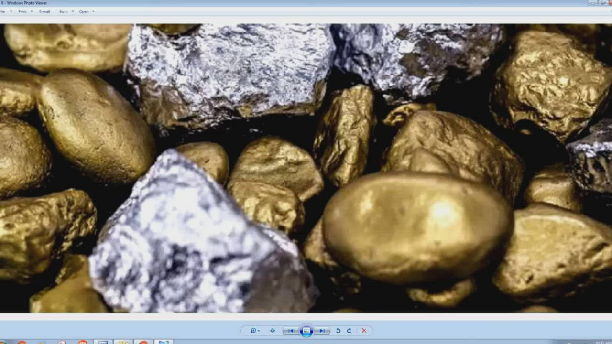612x344 pixels.
Task: Click the gold and silver nuggets photo
Action: tap(306, 168)
